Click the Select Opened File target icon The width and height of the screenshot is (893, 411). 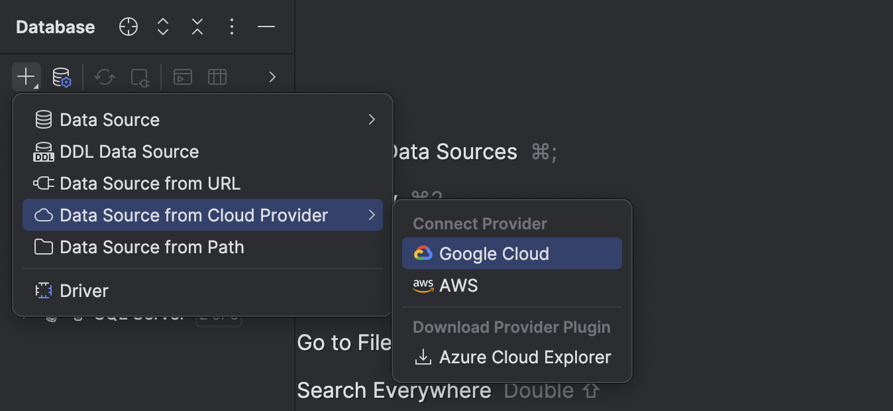(x=129, y=27)
